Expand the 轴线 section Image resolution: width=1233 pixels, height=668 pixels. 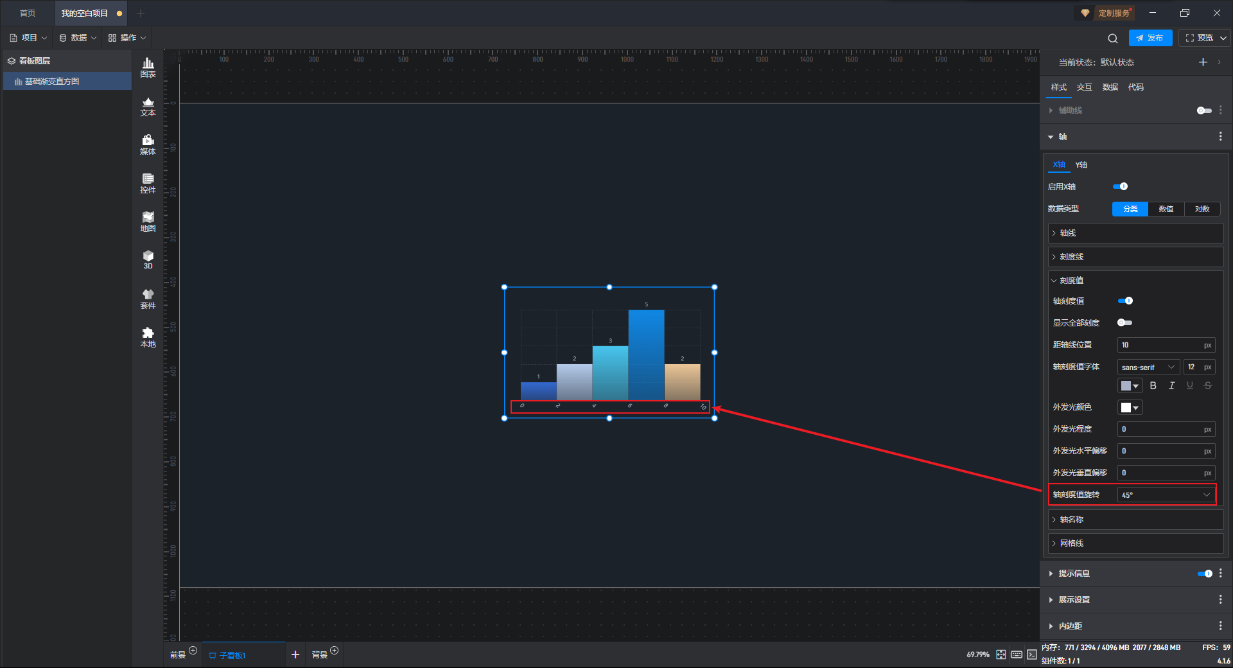1135,233
